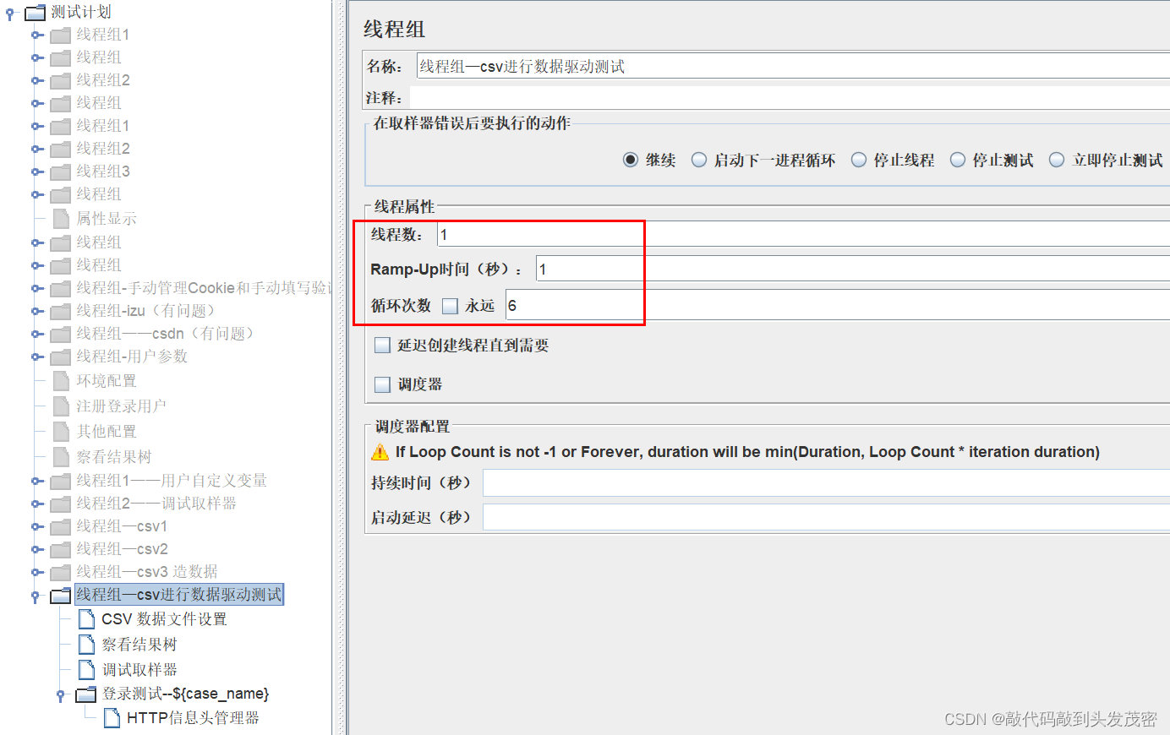Viewport: 1170px width, 735px height.
Task: Select the 登录测试--${case_name} tree label
Action: [x=185, y=694]
